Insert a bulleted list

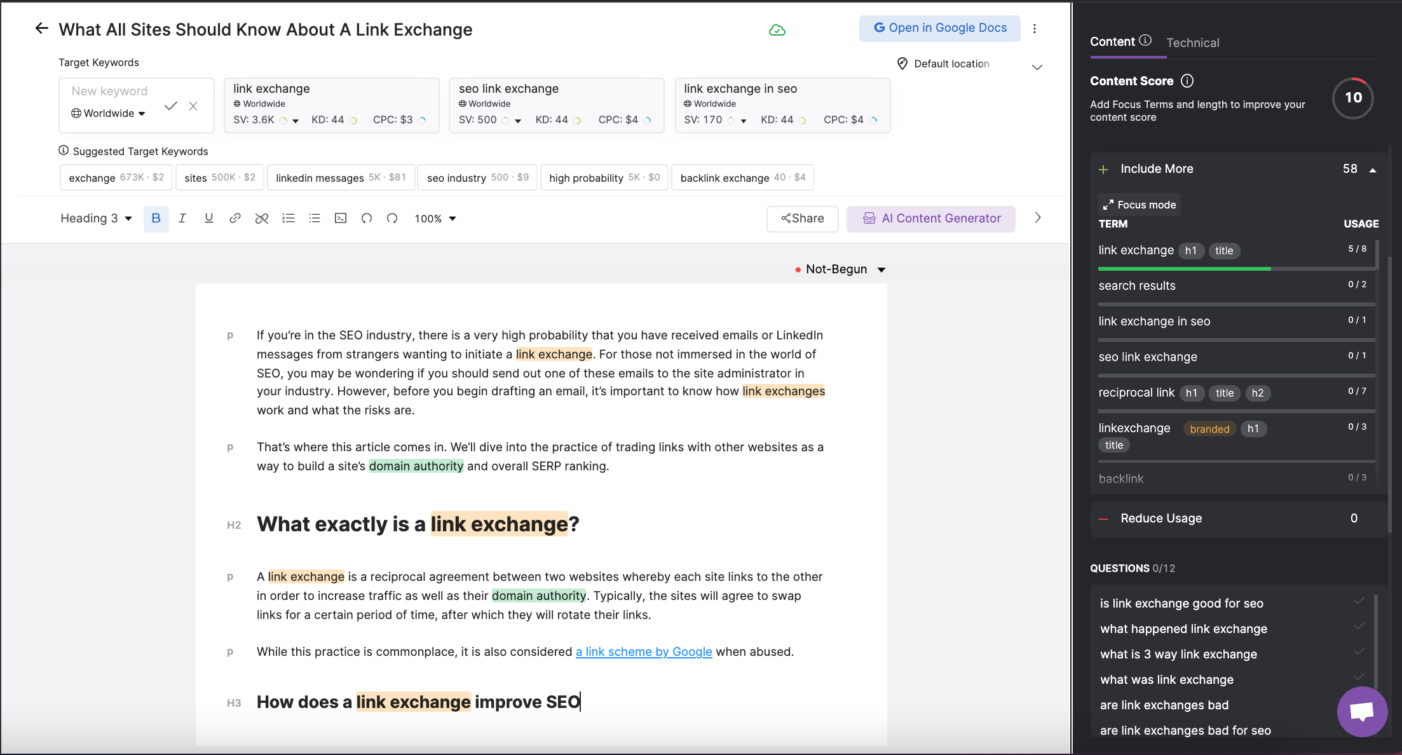pyautogui.click(x=315, y=219)
